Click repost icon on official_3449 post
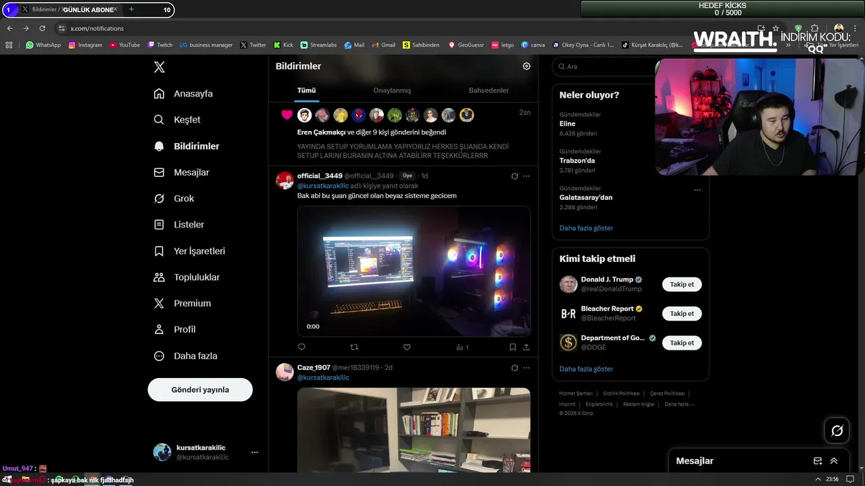Screen dimensions: 865x486 click(x=354, y=347)
